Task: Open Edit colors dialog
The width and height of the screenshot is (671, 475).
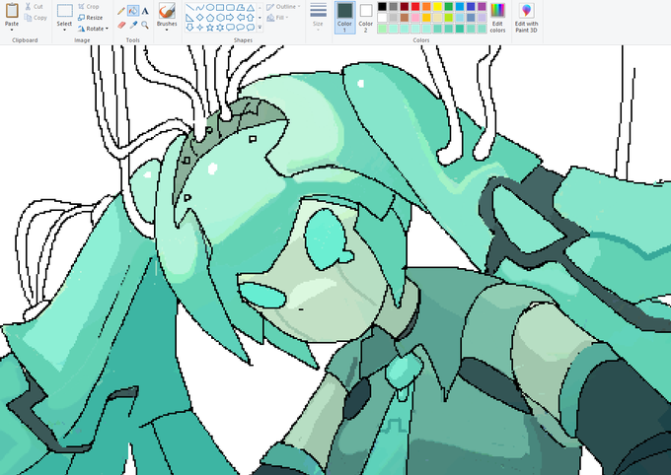Action: (x=497, y=17)
